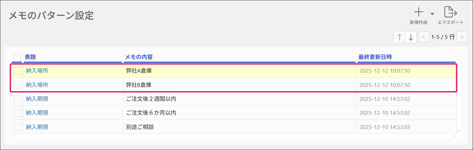Sort by the 表題 column header

(30, 57)
